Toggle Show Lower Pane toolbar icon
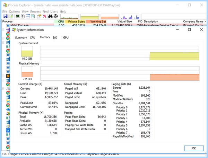The width and height of the screenshot is (208, 158). click(x=28, y=16)
